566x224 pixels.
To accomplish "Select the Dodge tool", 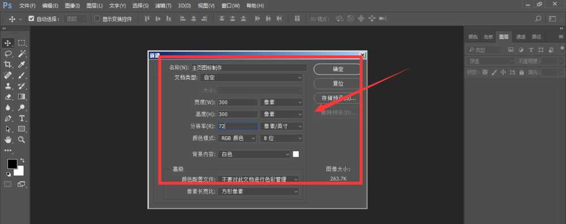I will click(22, 108).
